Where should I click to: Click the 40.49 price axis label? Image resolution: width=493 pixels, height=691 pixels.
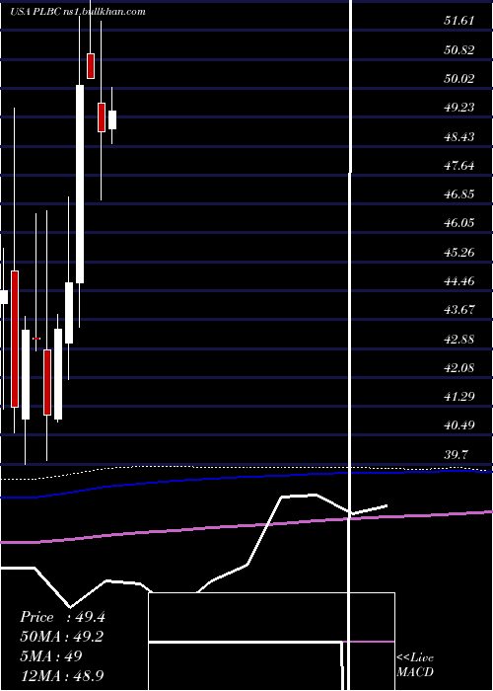459,425
